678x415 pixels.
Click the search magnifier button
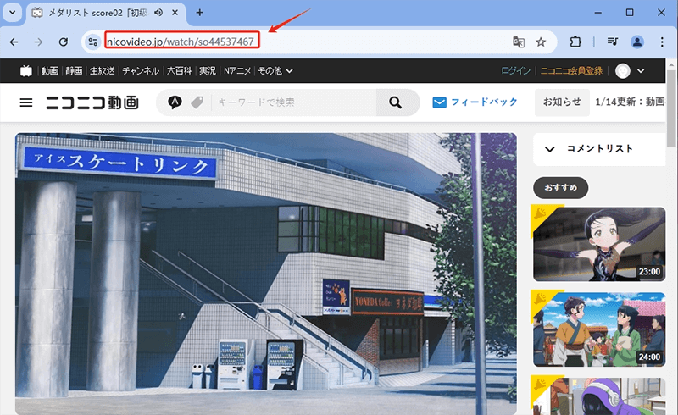pyautogui.click(x=394, y=102)
